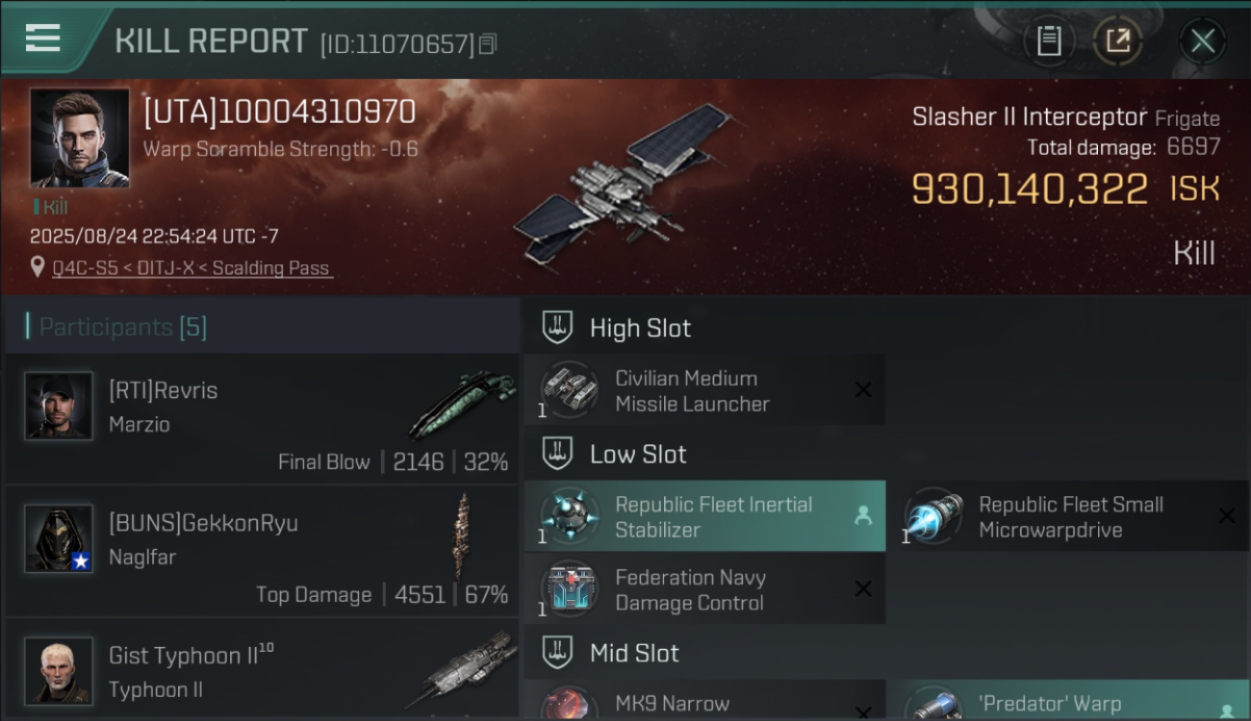Collapse the Low Slot section
The image size is (1251, 721).
(x=614, y=454)
